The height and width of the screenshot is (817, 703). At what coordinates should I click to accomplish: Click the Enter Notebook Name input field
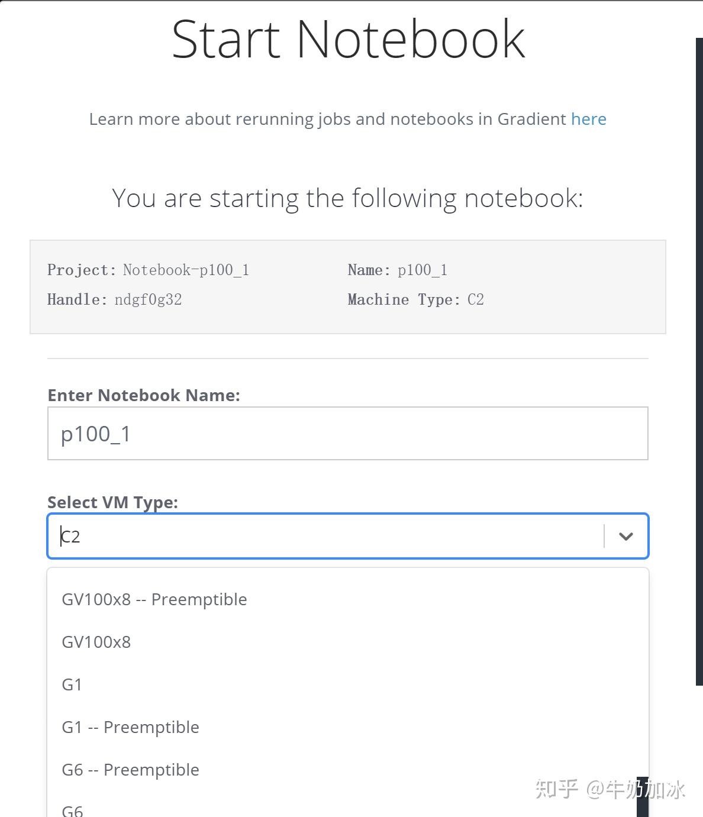pyautogui.click(x=347, y=433)
